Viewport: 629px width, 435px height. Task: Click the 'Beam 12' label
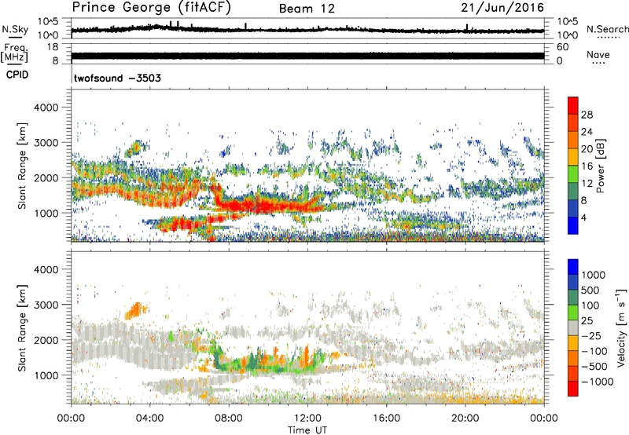point(307,9)
